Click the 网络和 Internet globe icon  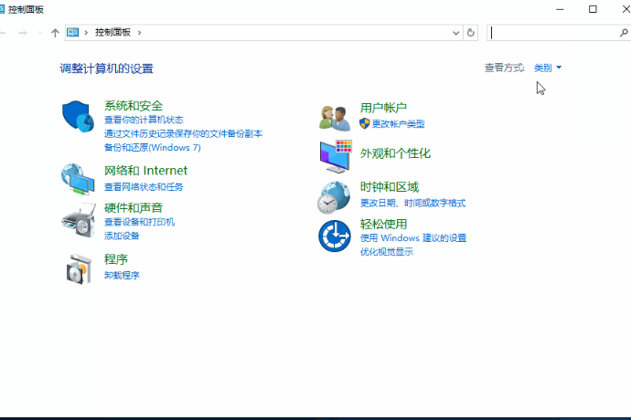click(78, 179)
